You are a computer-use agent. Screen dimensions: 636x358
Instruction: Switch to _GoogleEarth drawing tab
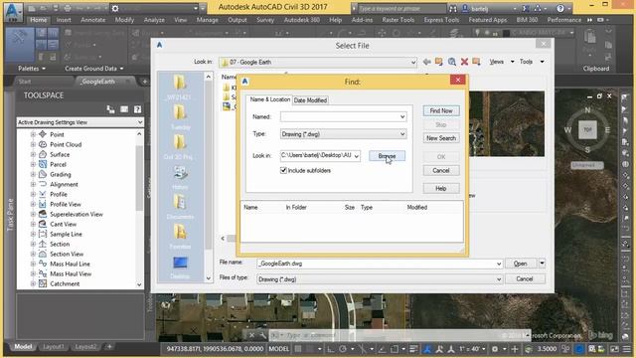pos(98,82)
